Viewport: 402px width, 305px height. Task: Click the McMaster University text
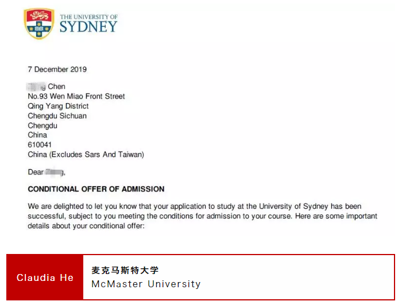pyautogui.click(x=146, y=284)
